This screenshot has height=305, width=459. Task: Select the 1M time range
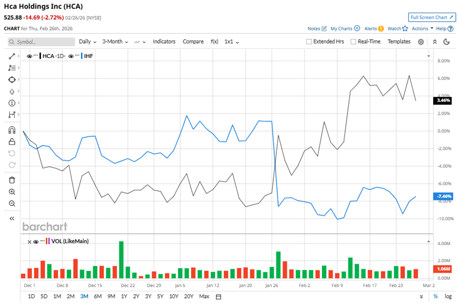pyautogui.click(x=57, y=296)
